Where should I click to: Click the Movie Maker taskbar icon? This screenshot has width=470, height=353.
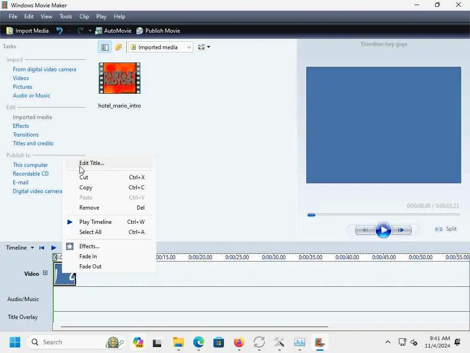(x=319, y=342)
